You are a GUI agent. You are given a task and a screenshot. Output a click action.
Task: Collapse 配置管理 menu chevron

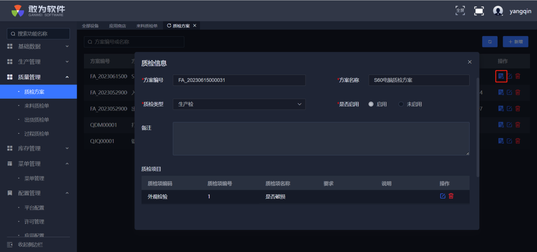(67, 193)
